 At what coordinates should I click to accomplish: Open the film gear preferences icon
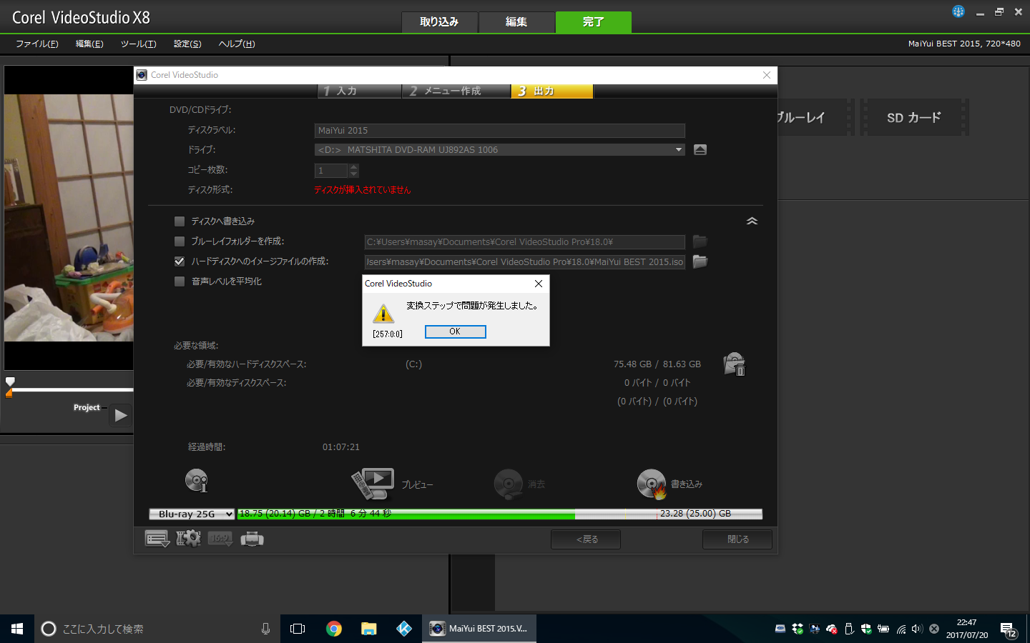coord(189,539)
